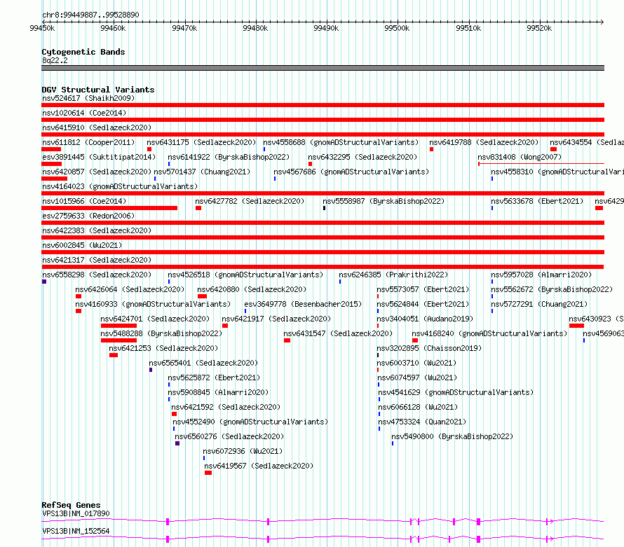Screen dimensions: 624x547
Task: Select purple marker under nsv6560276
Action: (x=177, y=443)
